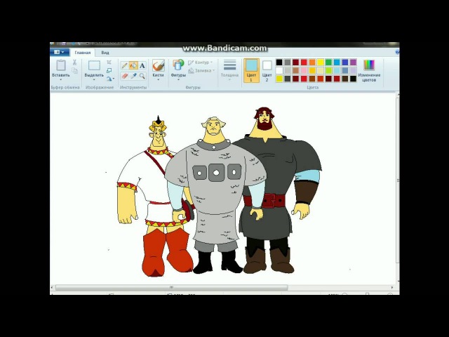
Task: Pick the pink swatch in second row
Action: coord(304,70)
